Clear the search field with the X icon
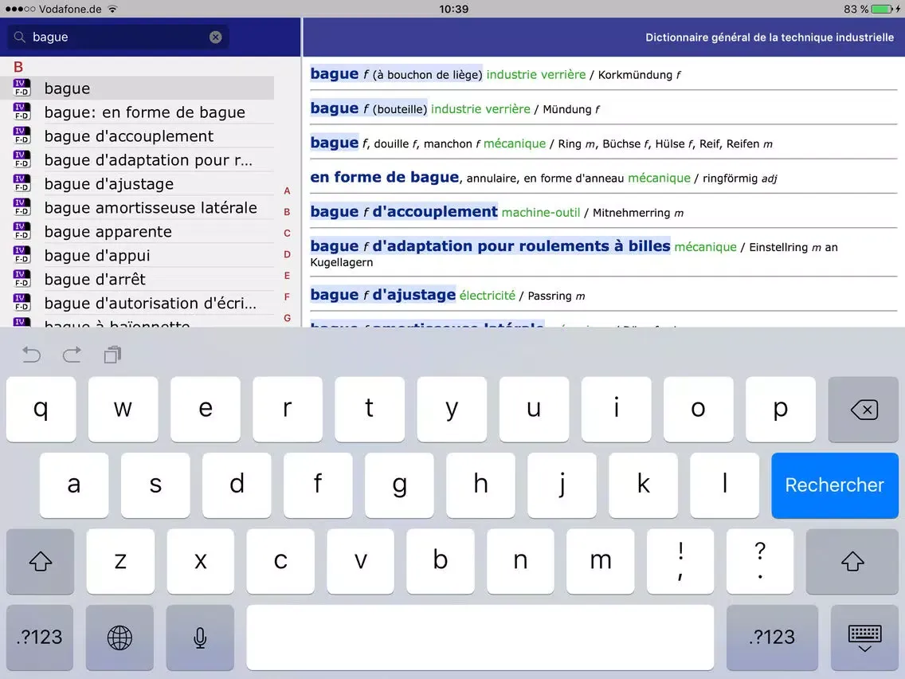This screenshot has width=905, height=679. click(x=215, y=37)
